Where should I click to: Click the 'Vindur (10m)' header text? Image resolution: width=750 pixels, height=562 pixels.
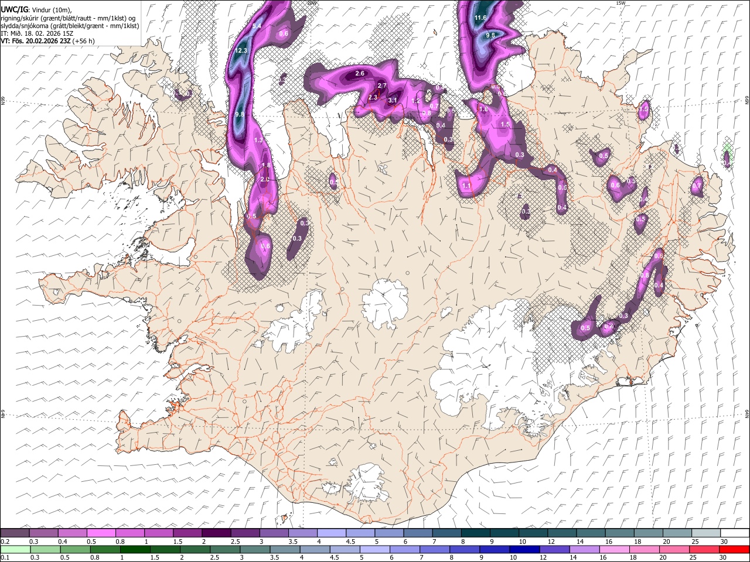coord(50,10)
